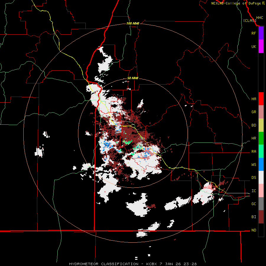
Task: Click the IC light pink legend swatch
Action: 261,191
